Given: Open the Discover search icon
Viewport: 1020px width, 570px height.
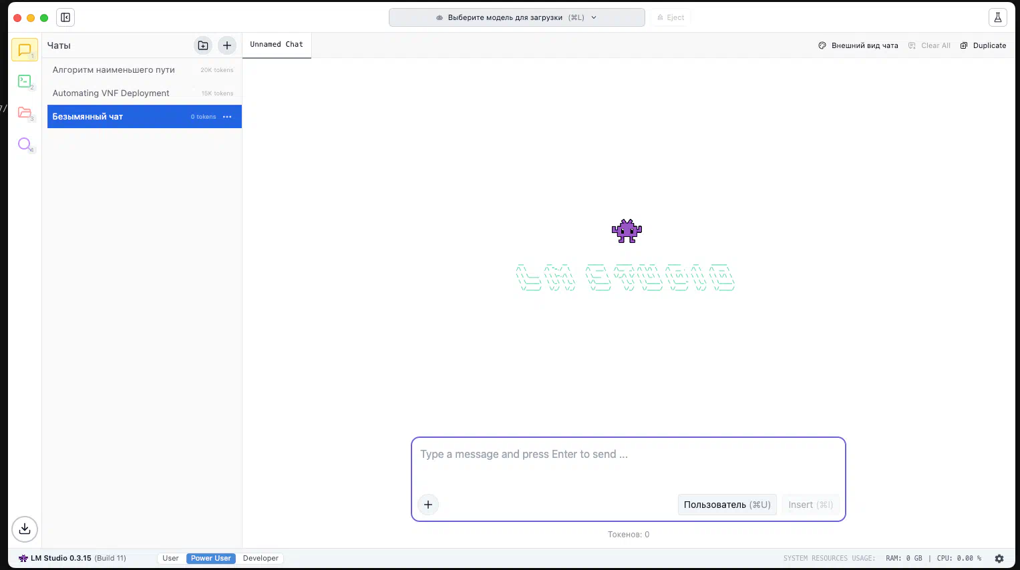Looking at the screenshot, I should (x=25, y=144).
